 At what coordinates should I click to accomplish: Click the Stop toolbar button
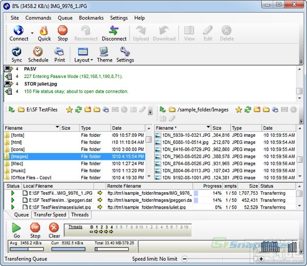click(x=63, y=33)
